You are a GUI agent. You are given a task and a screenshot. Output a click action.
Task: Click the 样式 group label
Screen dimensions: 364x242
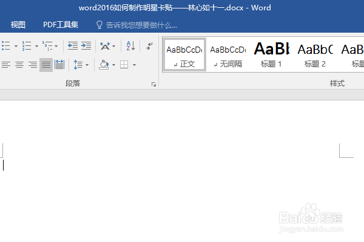click(x=337, y=83)
